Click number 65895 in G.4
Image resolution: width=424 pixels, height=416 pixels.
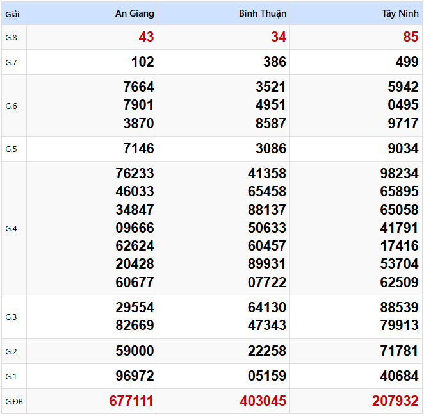[x=400, y=191]
